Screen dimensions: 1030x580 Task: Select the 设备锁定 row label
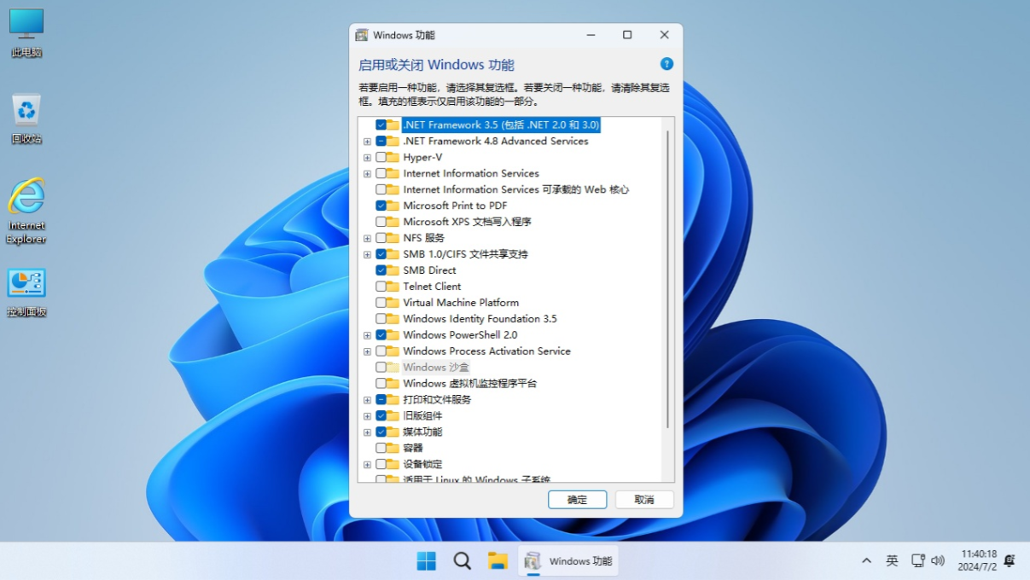[422, 464]
